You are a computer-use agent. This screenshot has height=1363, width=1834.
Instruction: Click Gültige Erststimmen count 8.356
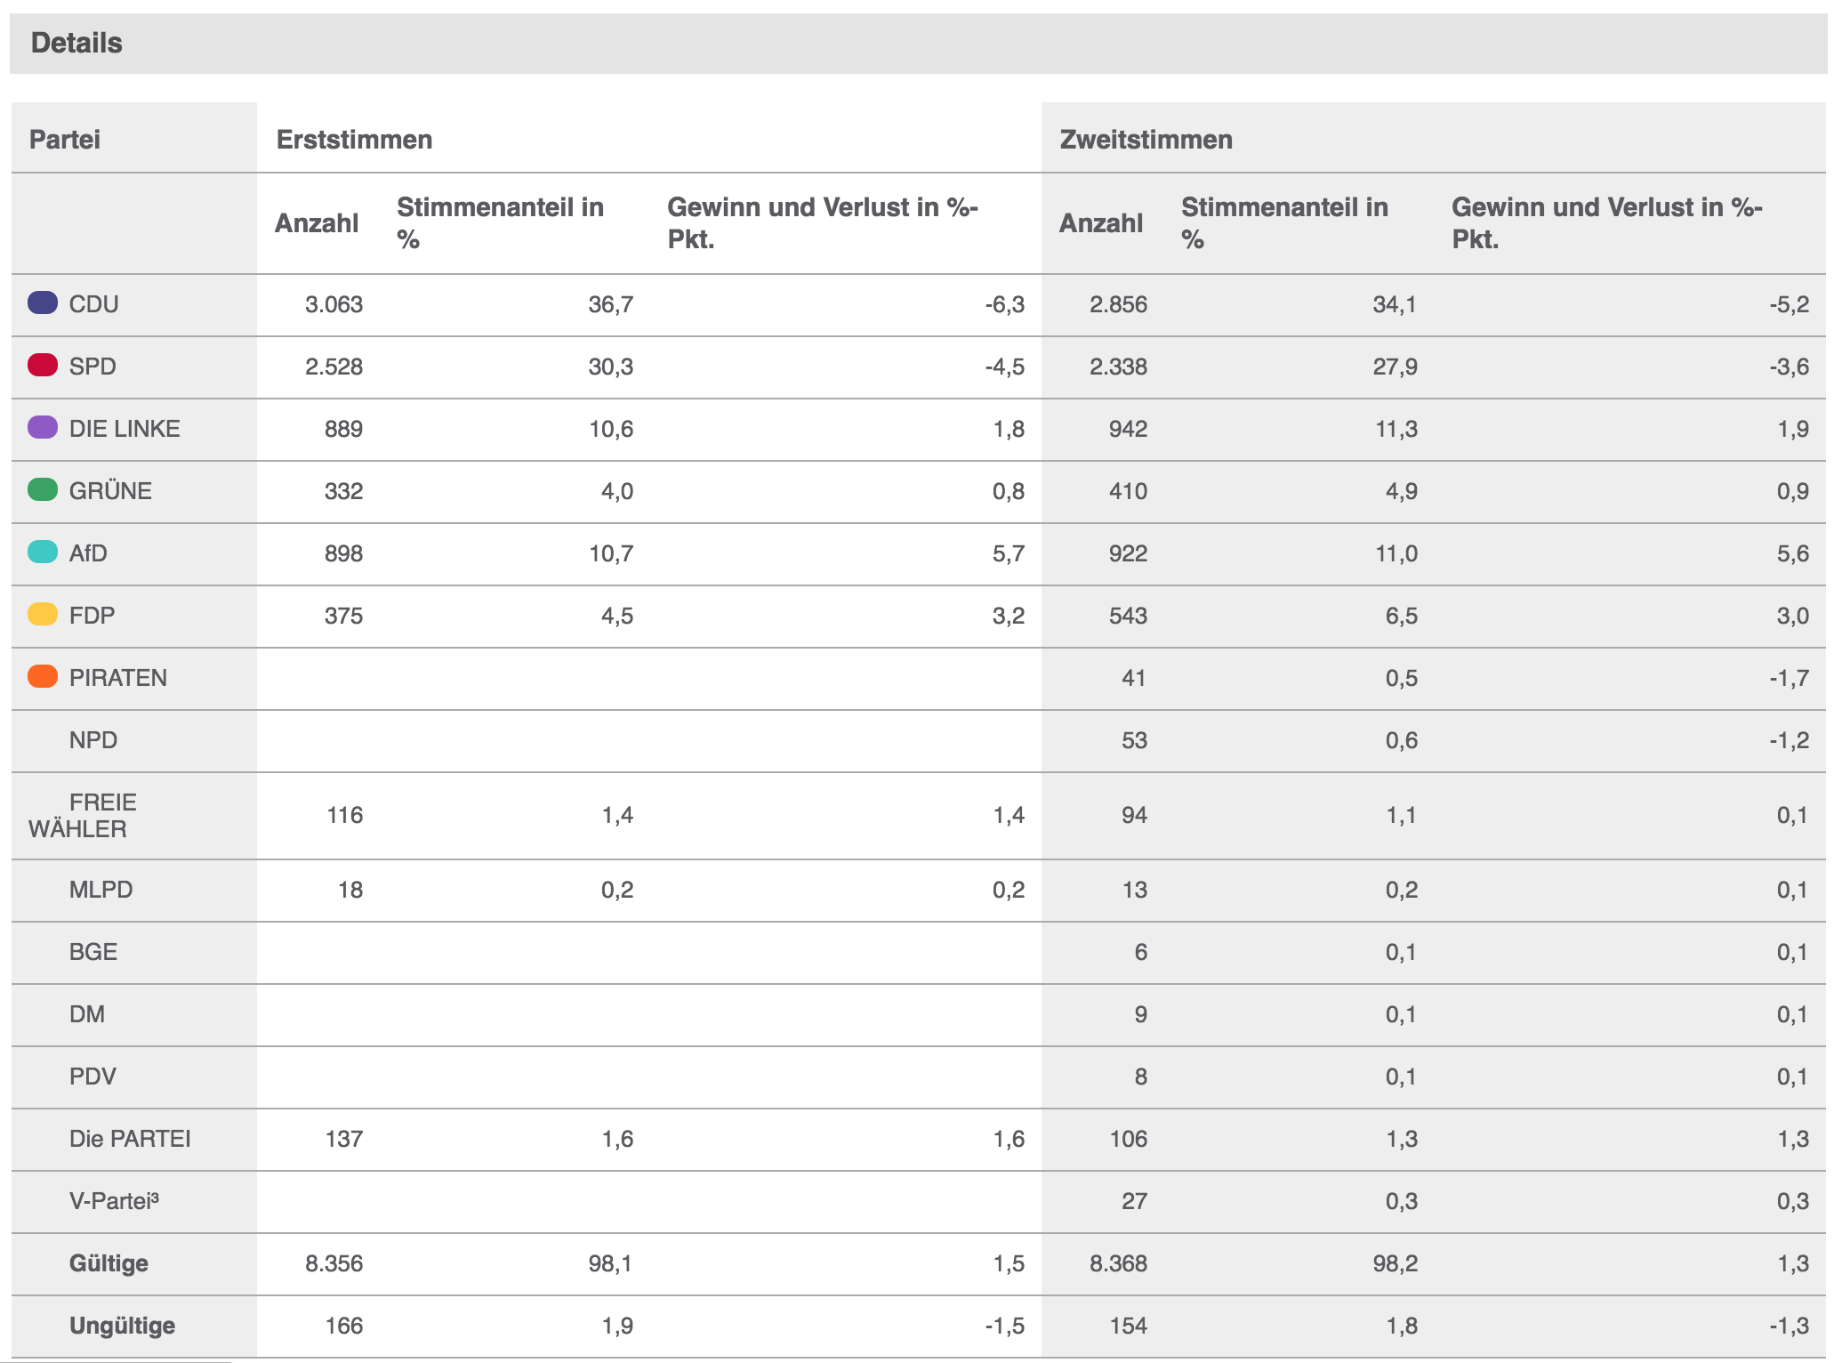coord(334,1263)
